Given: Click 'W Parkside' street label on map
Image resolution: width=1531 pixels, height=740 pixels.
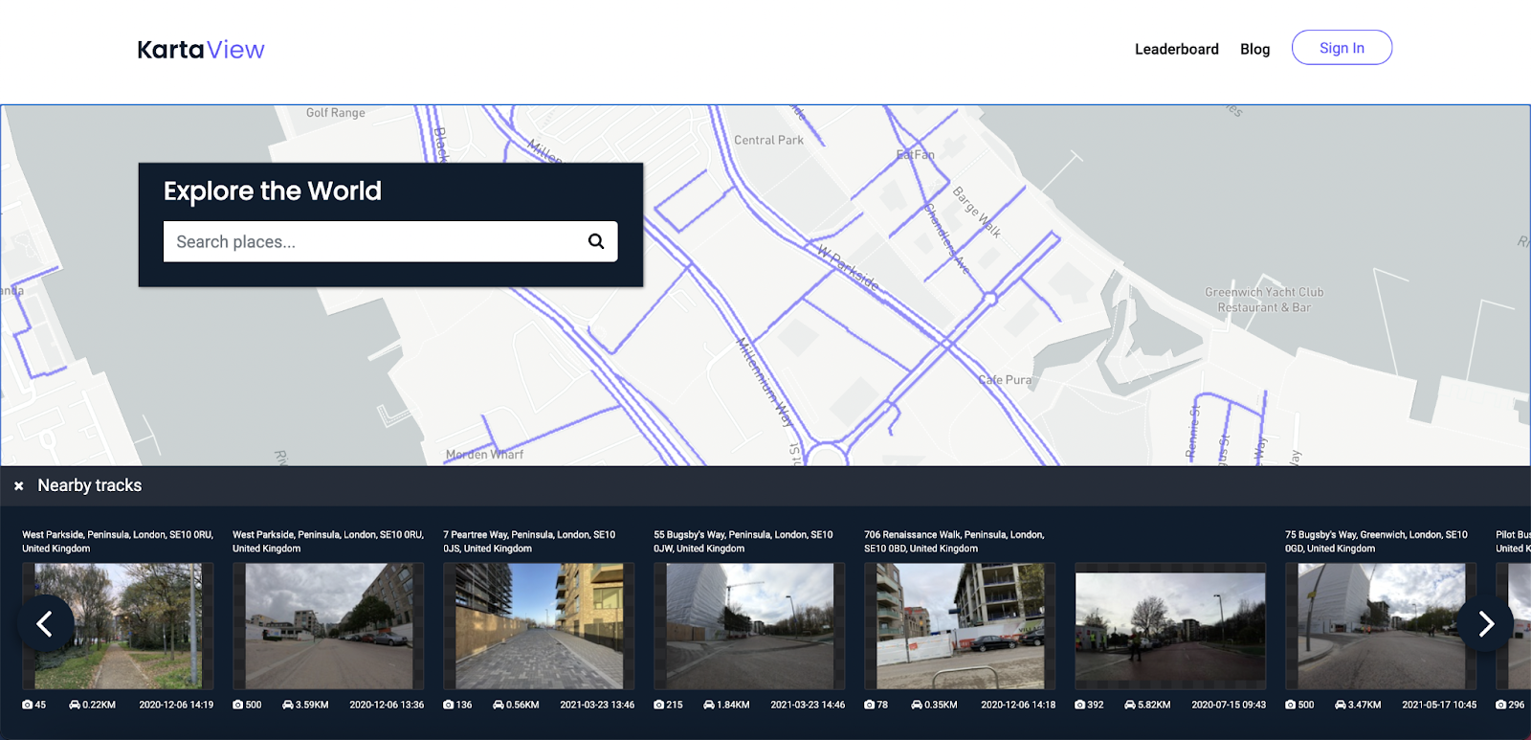Looking at the screenshot, I should pos(848,267).
